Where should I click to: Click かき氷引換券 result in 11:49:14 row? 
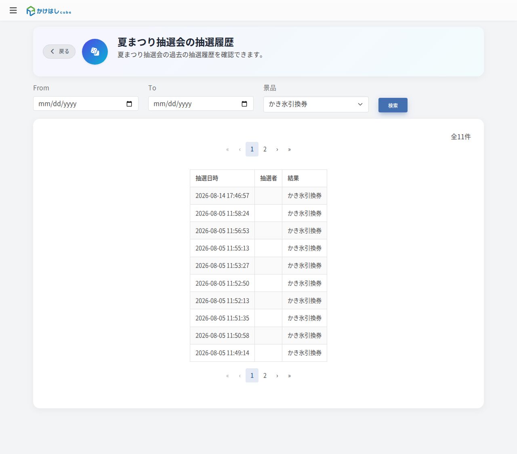pyautogui.click(x=305, y=353)
